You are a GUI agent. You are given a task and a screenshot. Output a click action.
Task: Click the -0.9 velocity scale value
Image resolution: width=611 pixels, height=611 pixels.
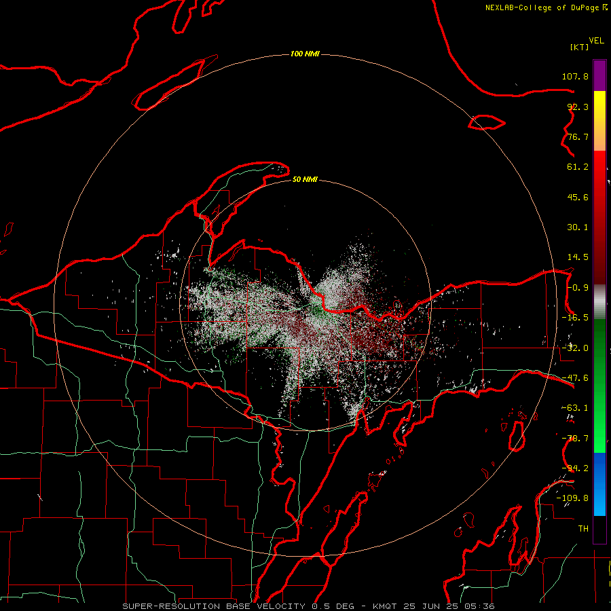tap(578, 288)
